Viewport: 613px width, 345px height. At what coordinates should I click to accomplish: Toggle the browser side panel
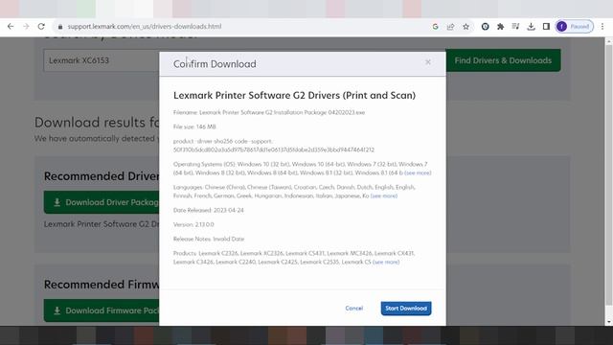click(x=546, y=27)
